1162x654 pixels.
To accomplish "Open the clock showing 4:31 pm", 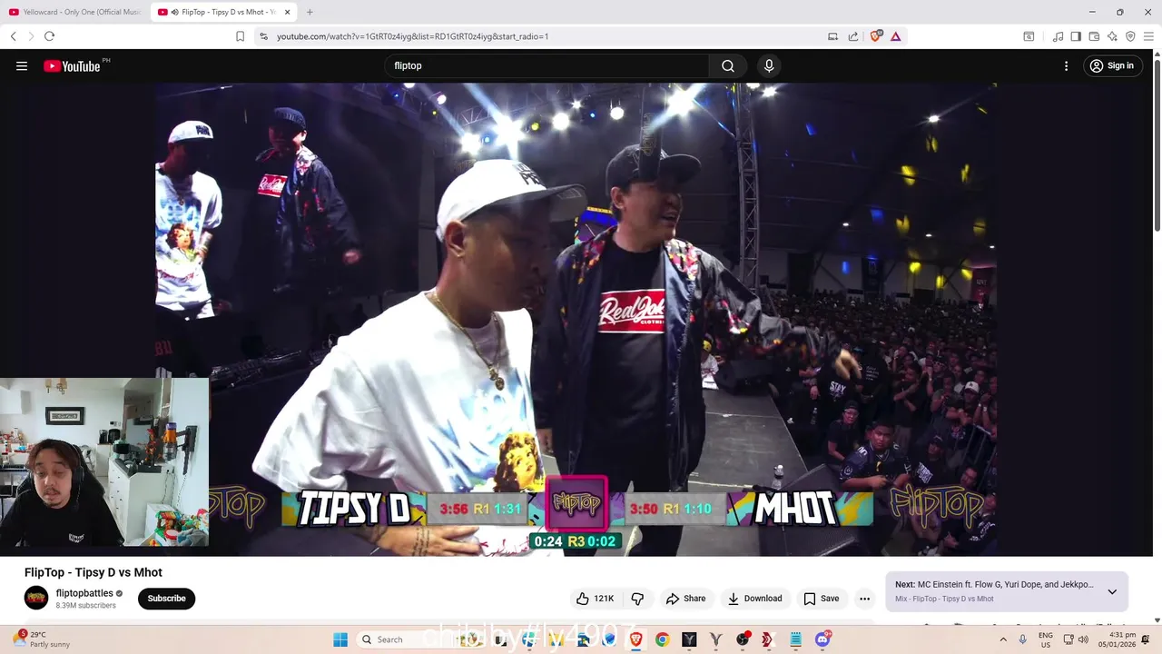I will point(1117,639).
